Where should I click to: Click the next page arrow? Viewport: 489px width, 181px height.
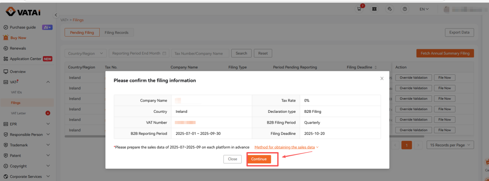tap(418, 145)
